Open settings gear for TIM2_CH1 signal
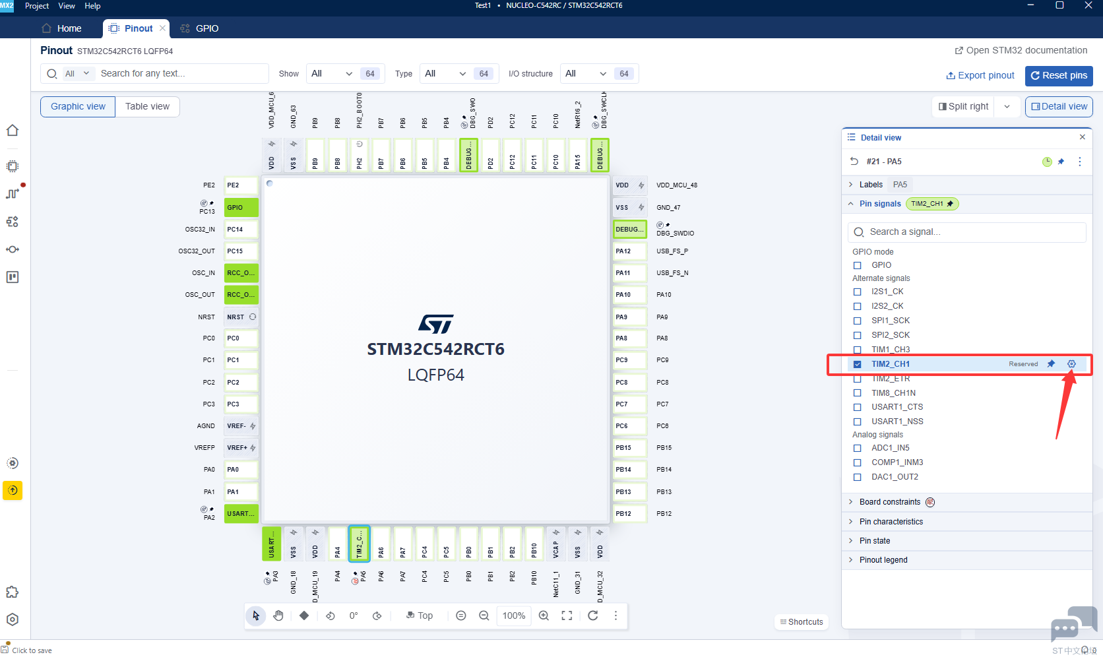 click(x=1071, y=364)
